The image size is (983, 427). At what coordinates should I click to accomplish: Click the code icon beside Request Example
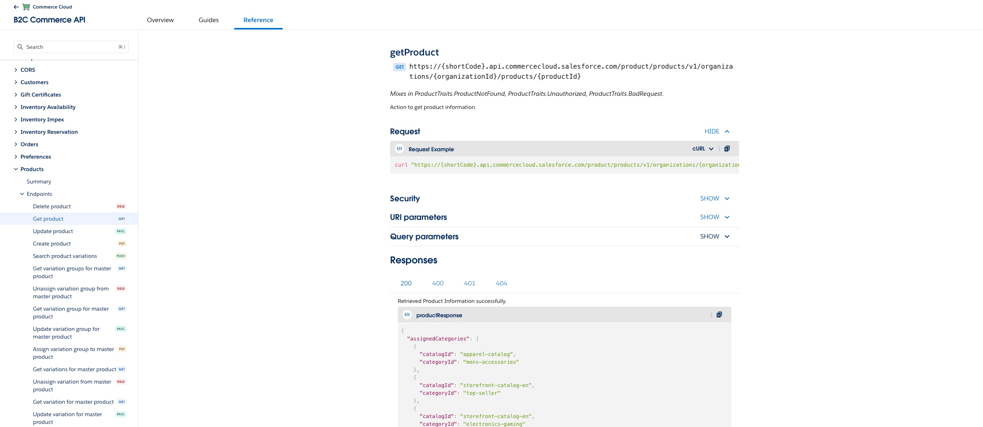399,149
